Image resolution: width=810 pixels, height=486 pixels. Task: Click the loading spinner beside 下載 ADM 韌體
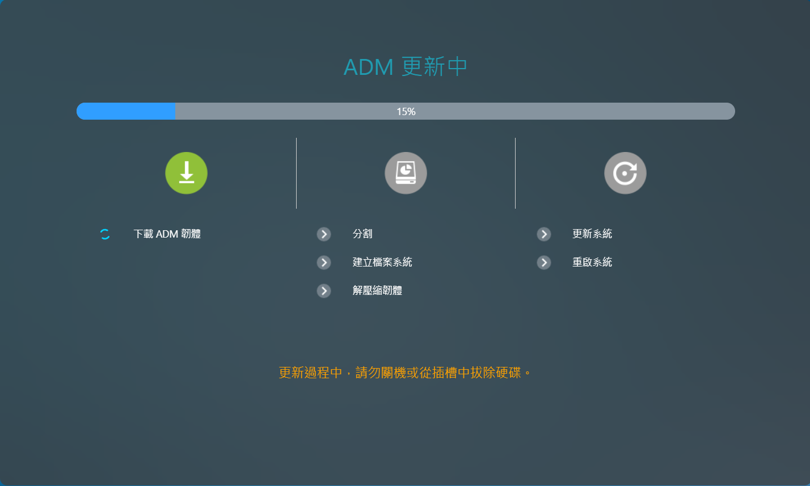[x=105, y=234]
